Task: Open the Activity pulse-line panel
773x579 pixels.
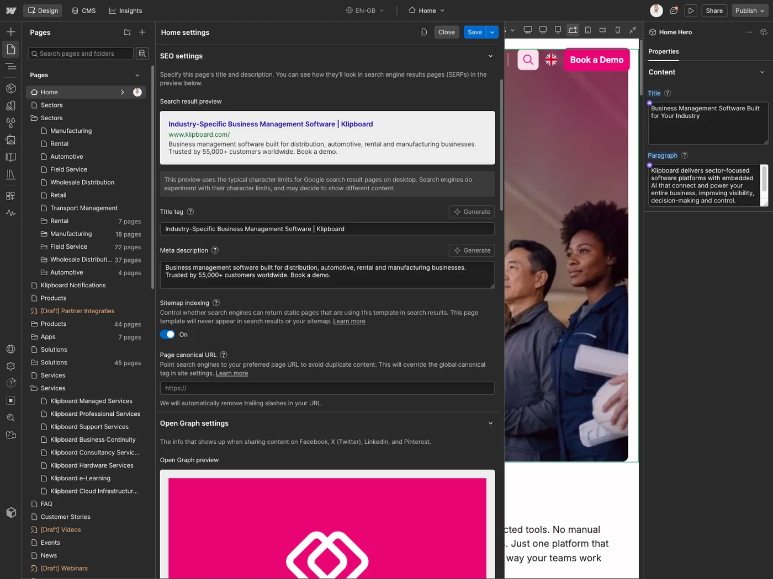Action: pyautogui.click(x=10, y=213)
